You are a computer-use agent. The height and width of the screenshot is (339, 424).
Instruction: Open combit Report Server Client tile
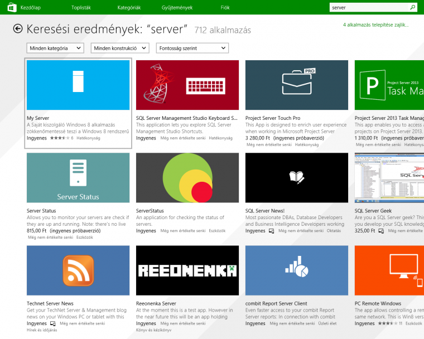coord(297,270)
